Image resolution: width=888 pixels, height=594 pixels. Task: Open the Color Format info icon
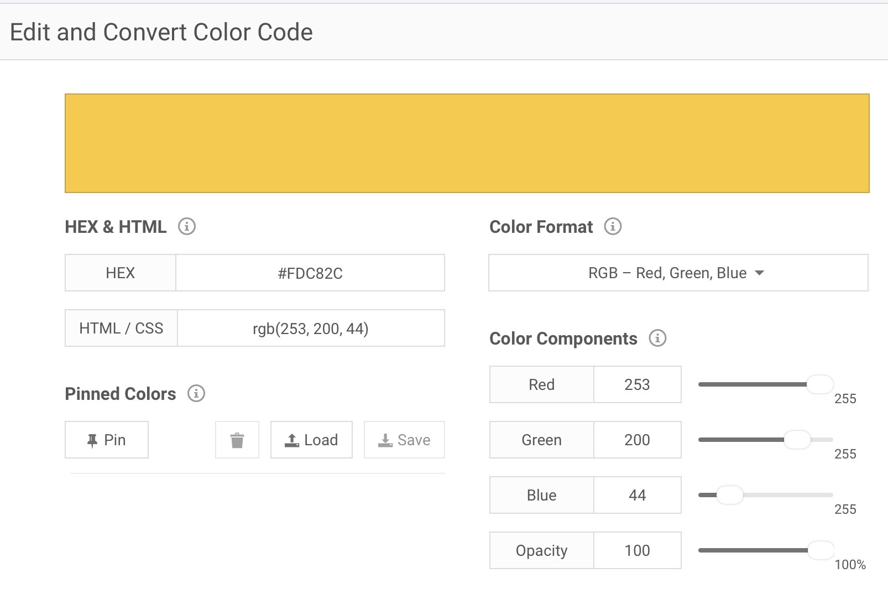coord(613,226)
